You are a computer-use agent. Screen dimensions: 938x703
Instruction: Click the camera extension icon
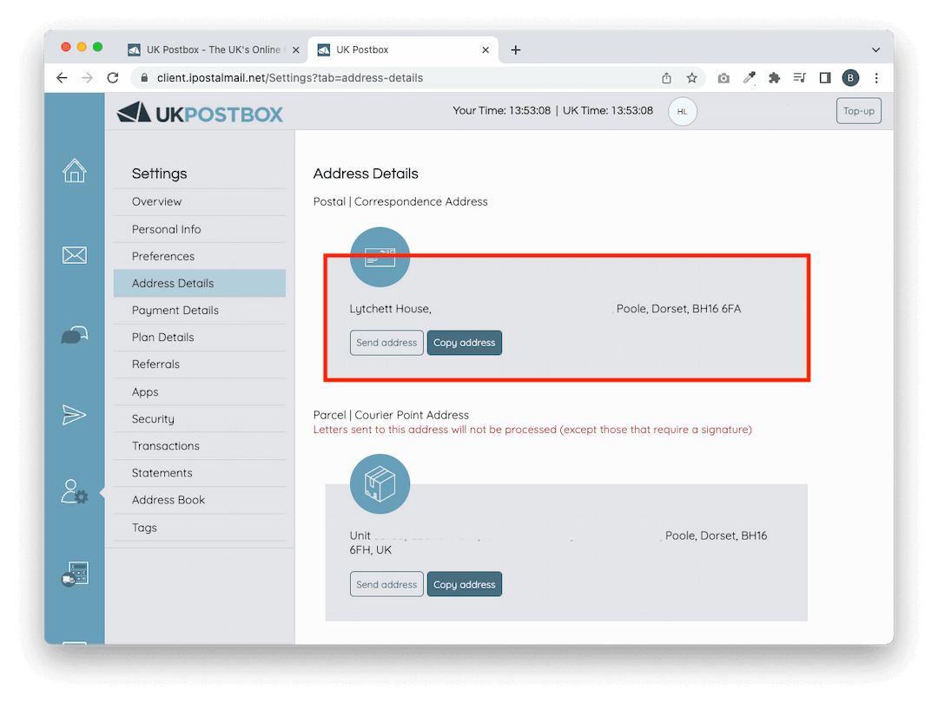723,78
